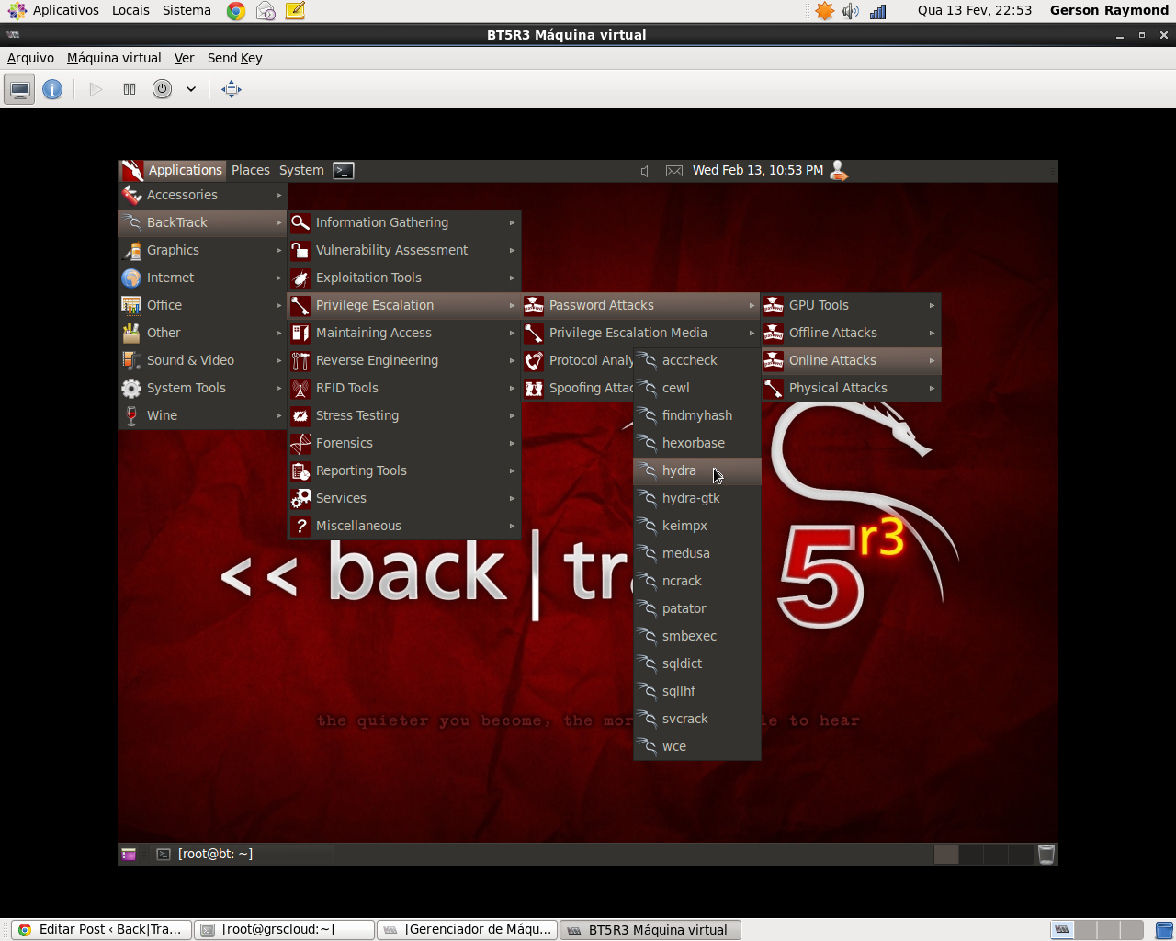
Task: Switch to Gerenciador de Máquinas taskbar button
Action: coord(468,930)
